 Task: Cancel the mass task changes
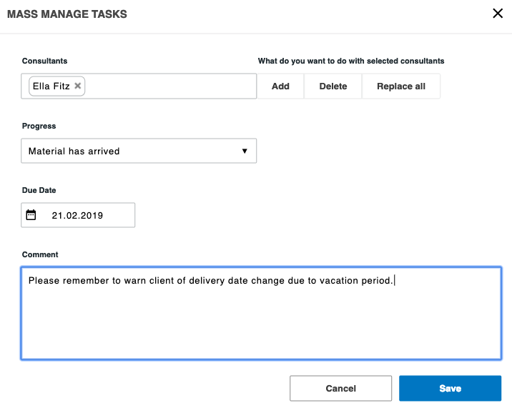click(340, 389)
